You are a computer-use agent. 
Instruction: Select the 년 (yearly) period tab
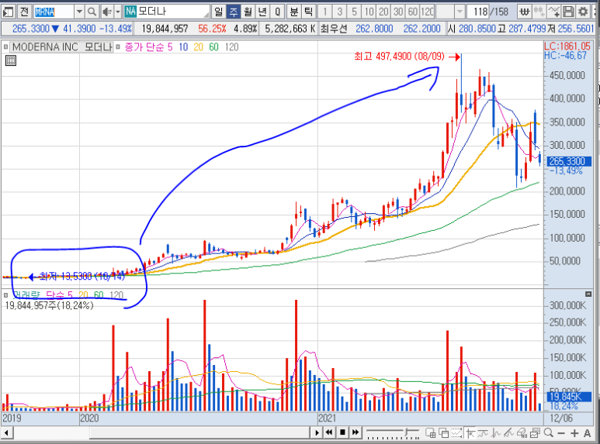coord(262,12)
